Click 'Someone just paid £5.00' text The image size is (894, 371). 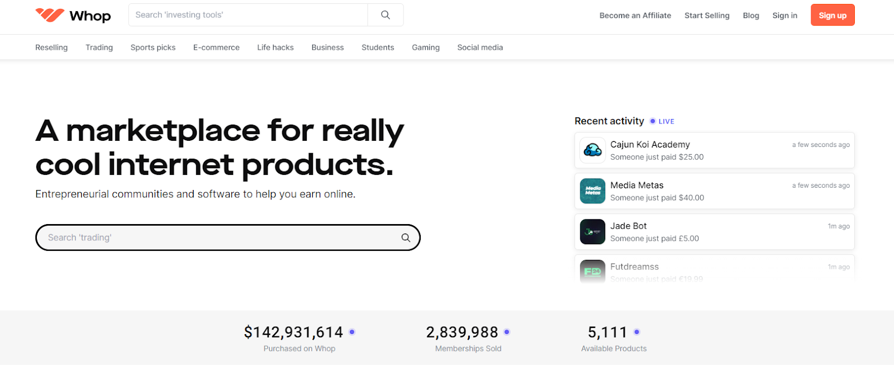point(655,239)
